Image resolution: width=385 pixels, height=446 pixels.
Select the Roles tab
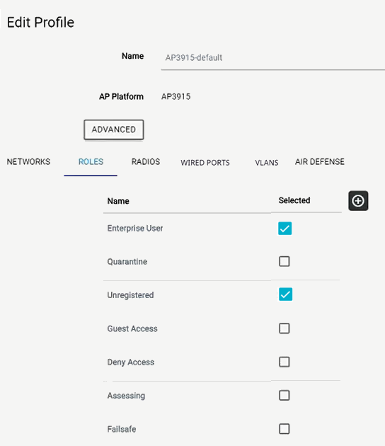[91, 162]
